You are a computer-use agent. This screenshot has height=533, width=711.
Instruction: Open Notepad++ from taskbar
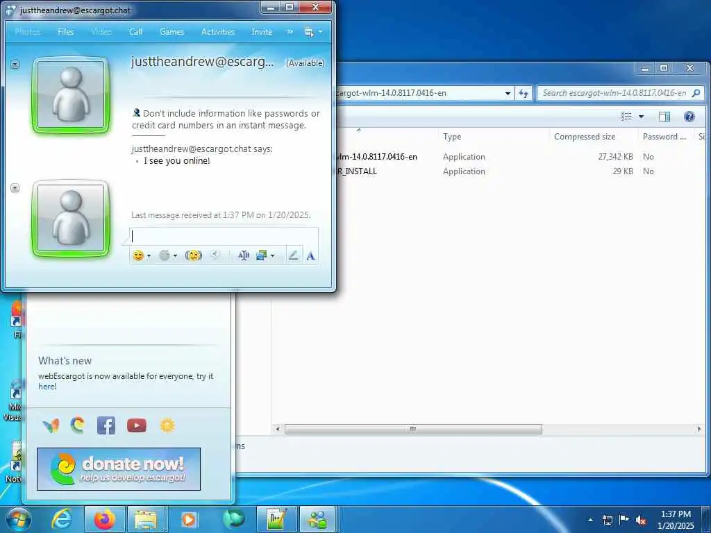pos(276,519)
